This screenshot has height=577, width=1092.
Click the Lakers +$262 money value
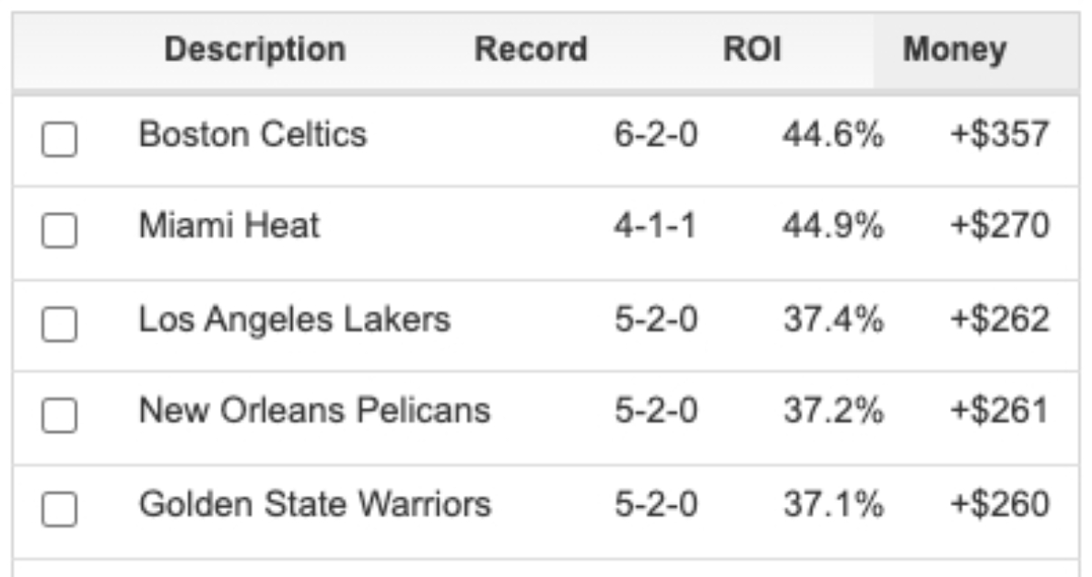(1000, 320)
